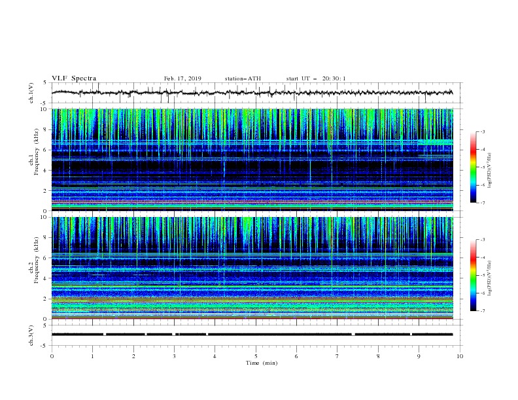518x400 pixels.
Task: Click time axis tick label "7"
Action: (337, 356)
